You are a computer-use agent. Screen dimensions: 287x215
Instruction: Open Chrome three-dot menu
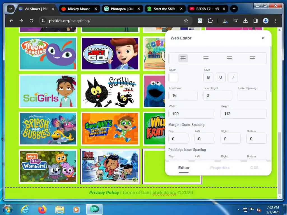pos(276,21)
